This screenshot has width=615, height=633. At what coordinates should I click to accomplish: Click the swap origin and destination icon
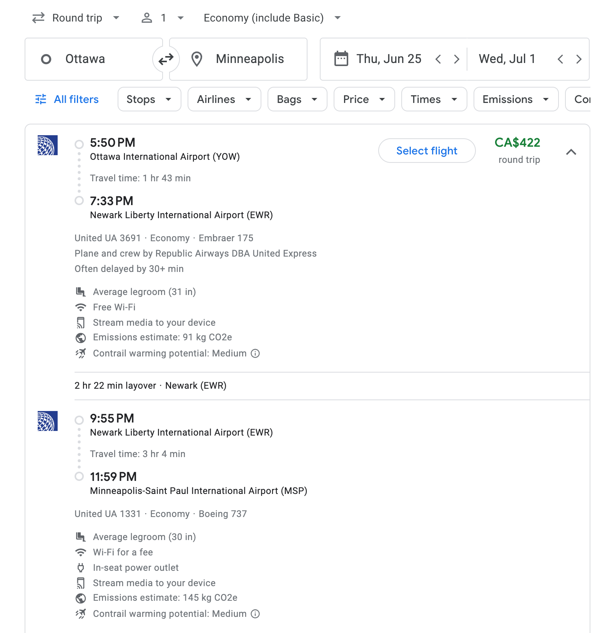click(x=166, y=59)
